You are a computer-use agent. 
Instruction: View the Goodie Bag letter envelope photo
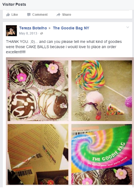[38, 155]
